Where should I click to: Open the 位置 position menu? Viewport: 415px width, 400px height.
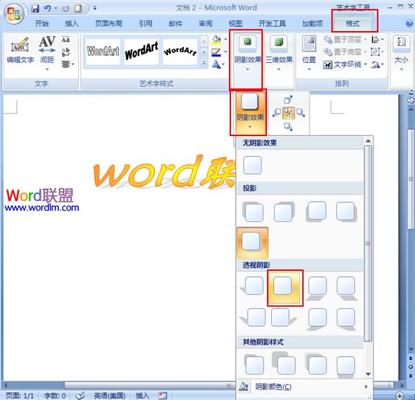309,54
